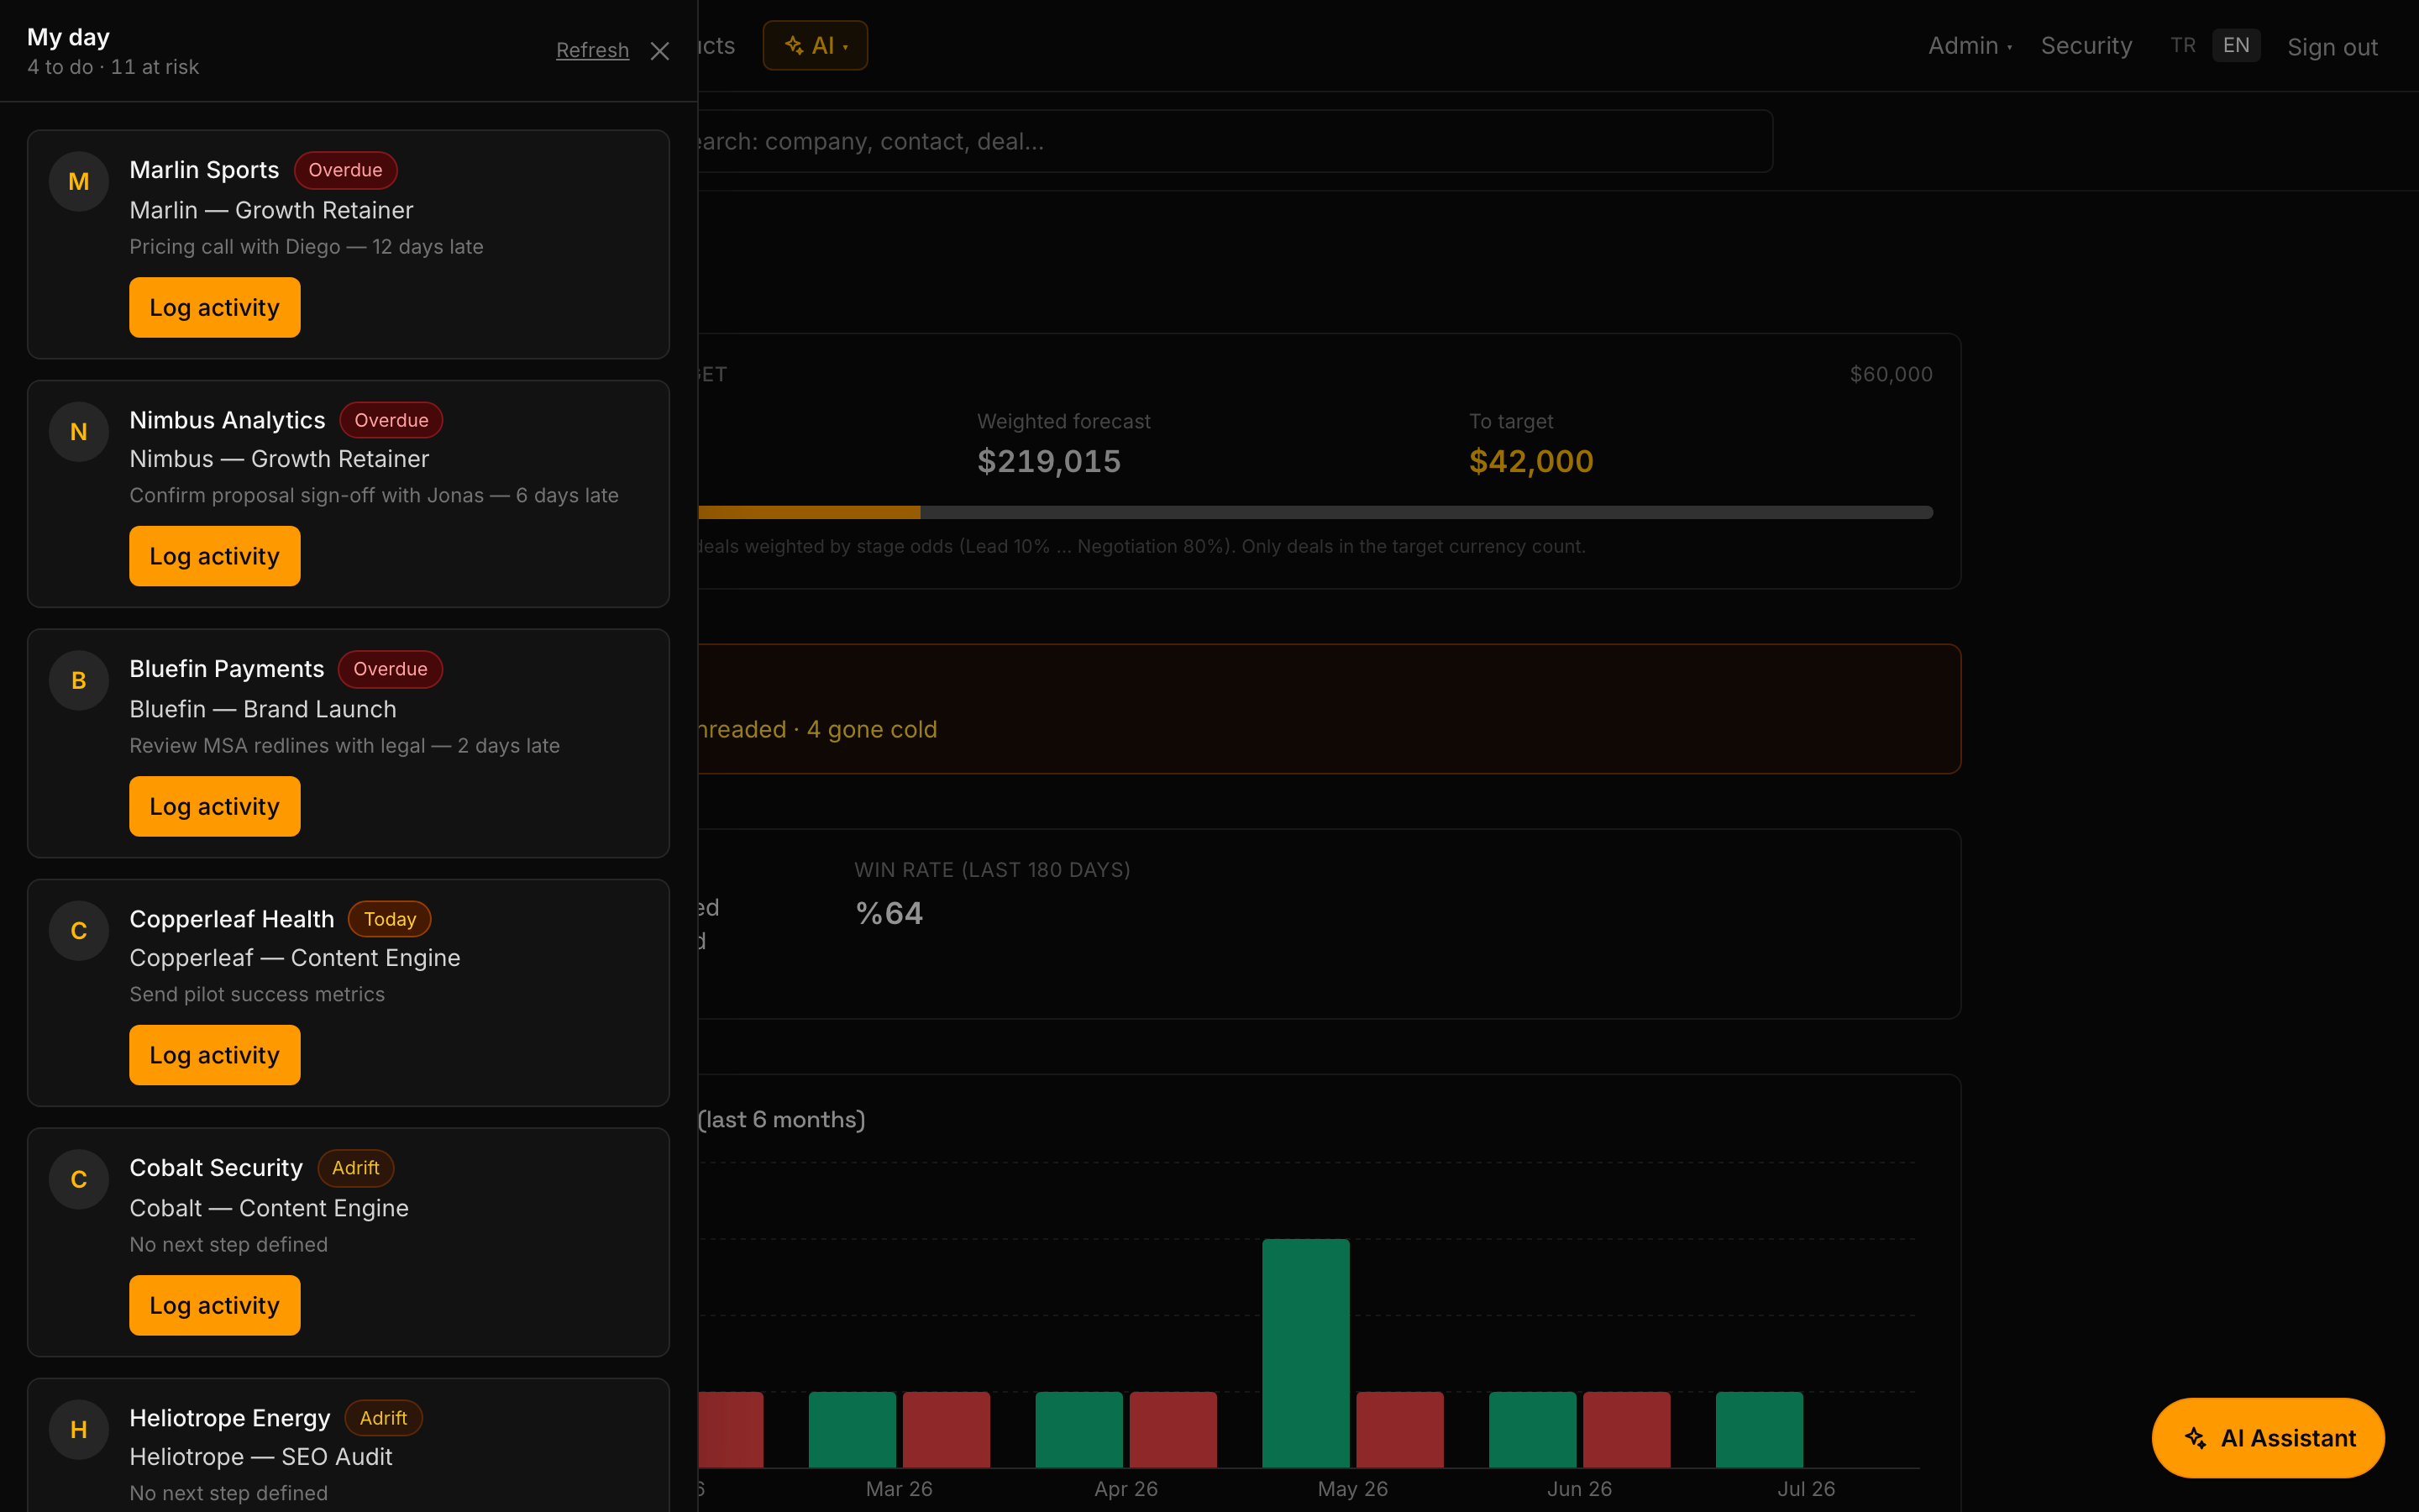Click the sparkle icon in AI Assistant button
The width and height of the screenshot is (2419, 1512).
coord(2195,1438)
